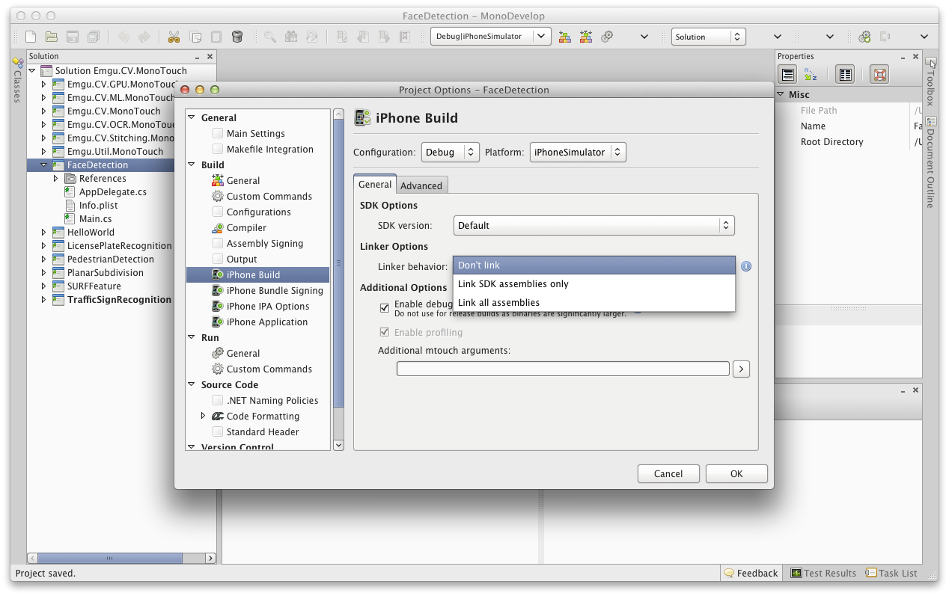Open the Platform iPhoneSimulator dropdown

[578, 152]
